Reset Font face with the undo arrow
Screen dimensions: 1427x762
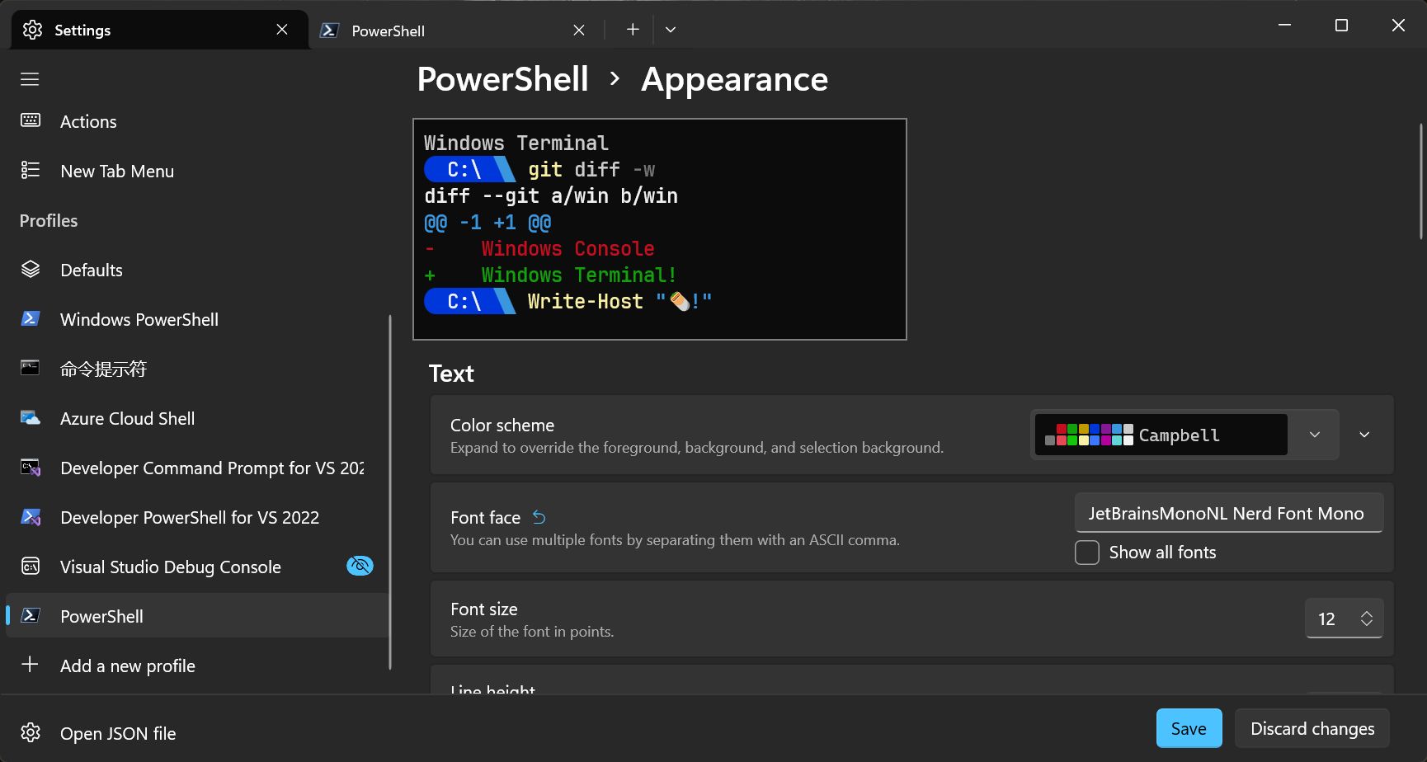[539, 517]
